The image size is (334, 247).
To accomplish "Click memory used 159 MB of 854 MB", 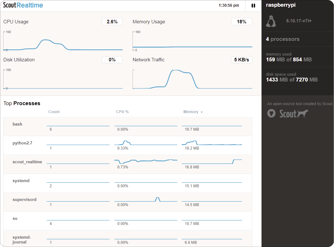I will click(289, 57).
